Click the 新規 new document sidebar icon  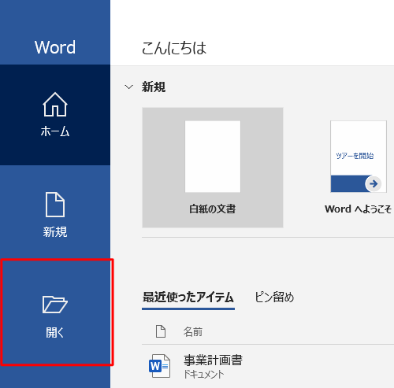tap(55, 205)
